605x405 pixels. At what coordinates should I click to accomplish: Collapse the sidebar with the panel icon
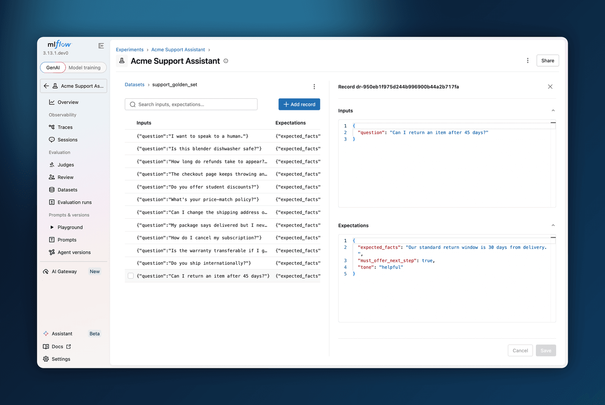101,46
